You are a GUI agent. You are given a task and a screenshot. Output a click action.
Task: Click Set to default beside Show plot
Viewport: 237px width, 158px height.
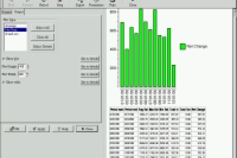coord(90,59)
